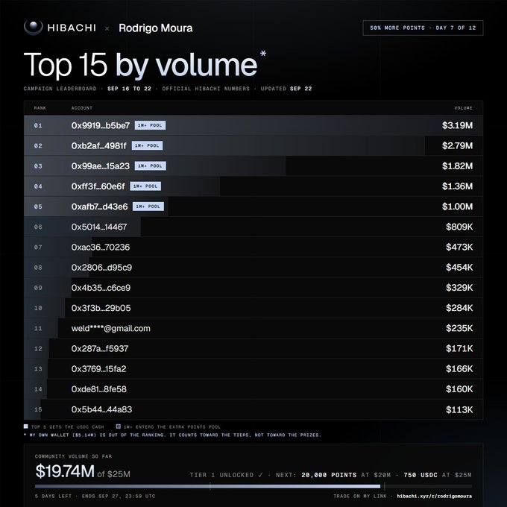Select account 0xb2af...4981f
Screen dimensions: 507x507
coord(99,146)
